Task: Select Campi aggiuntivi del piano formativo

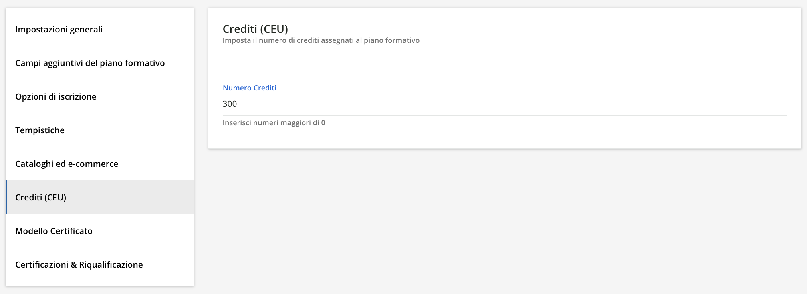Action: pos(90,63)
